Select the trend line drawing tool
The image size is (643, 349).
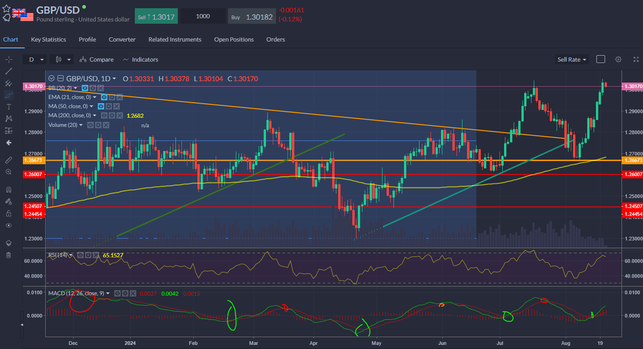8,71
